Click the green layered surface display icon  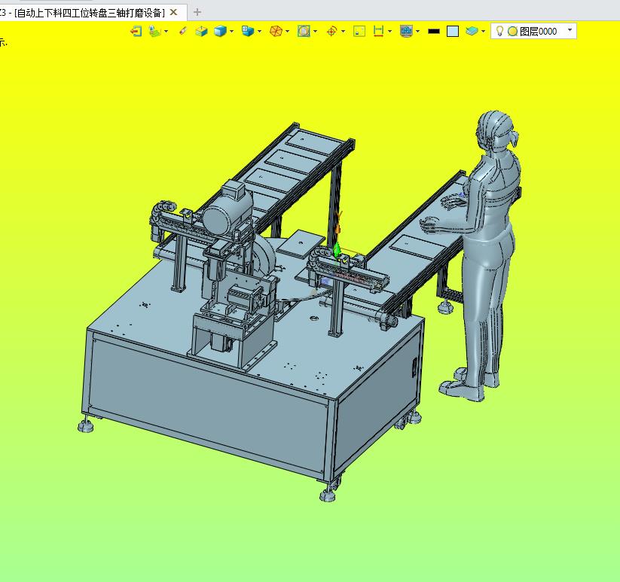[x=154, y=31]
